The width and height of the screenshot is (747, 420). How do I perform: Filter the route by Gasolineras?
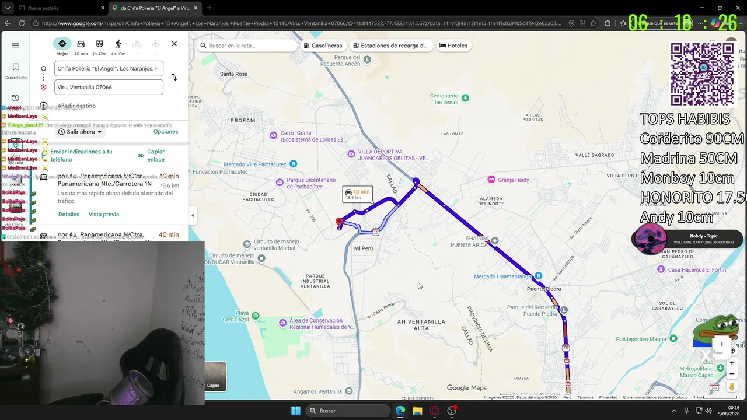pos(323,45)
